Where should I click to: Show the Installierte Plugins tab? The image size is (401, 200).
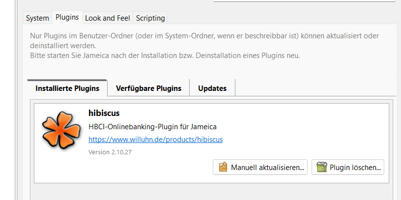[x=67, y=88]
